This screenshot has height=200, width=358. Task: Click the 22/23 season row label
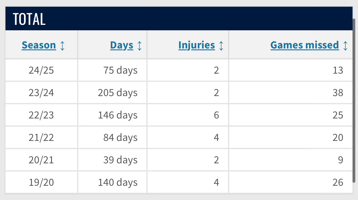point(41,115)
